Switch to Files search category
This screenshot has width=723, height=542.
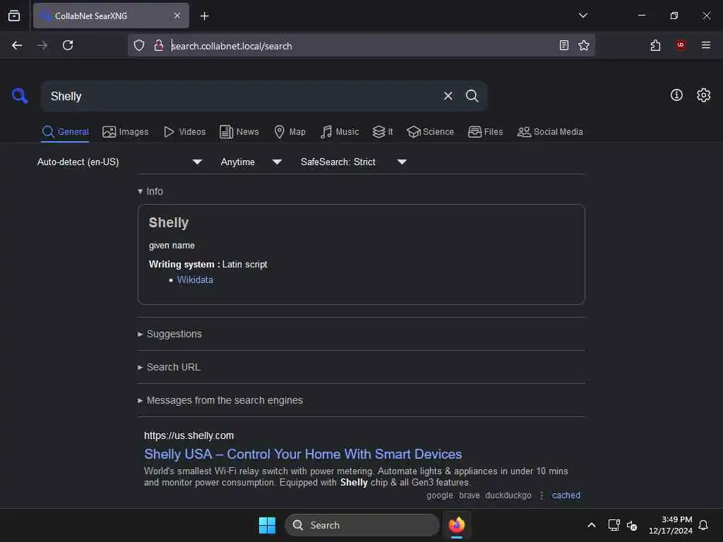point(485,132)
